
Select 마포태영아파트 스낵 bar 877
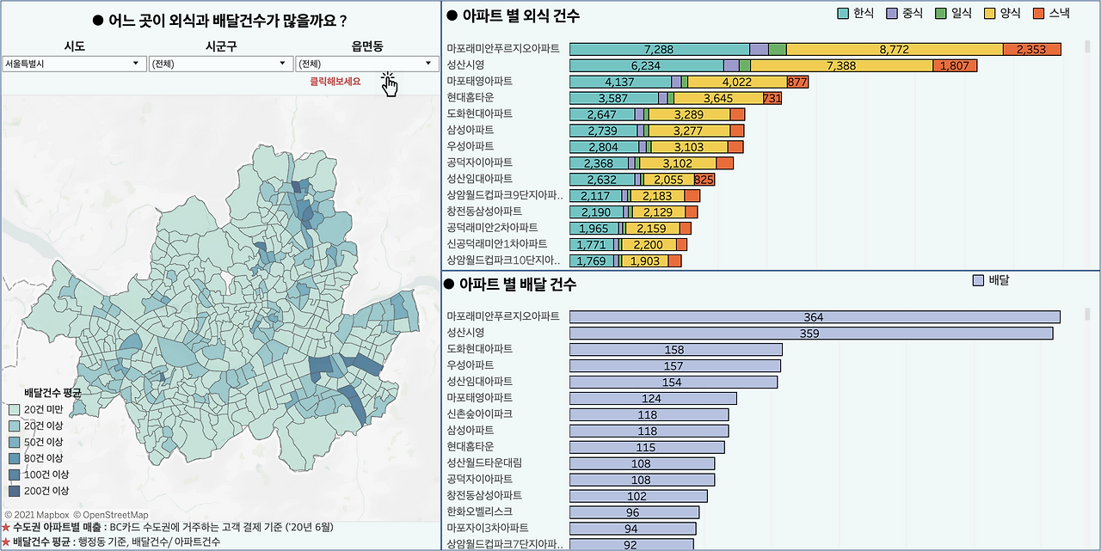tap(797, 82)
